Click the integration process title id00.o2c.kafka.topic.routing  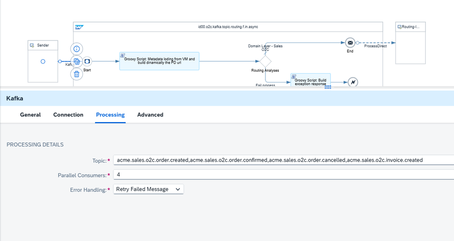pyautogui.click(x=228, y=27)
